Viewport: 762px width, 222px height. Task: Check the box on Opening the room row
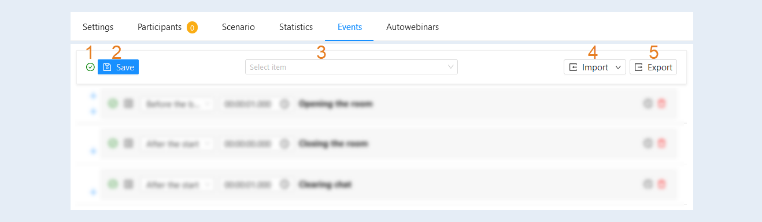point(128,104)
